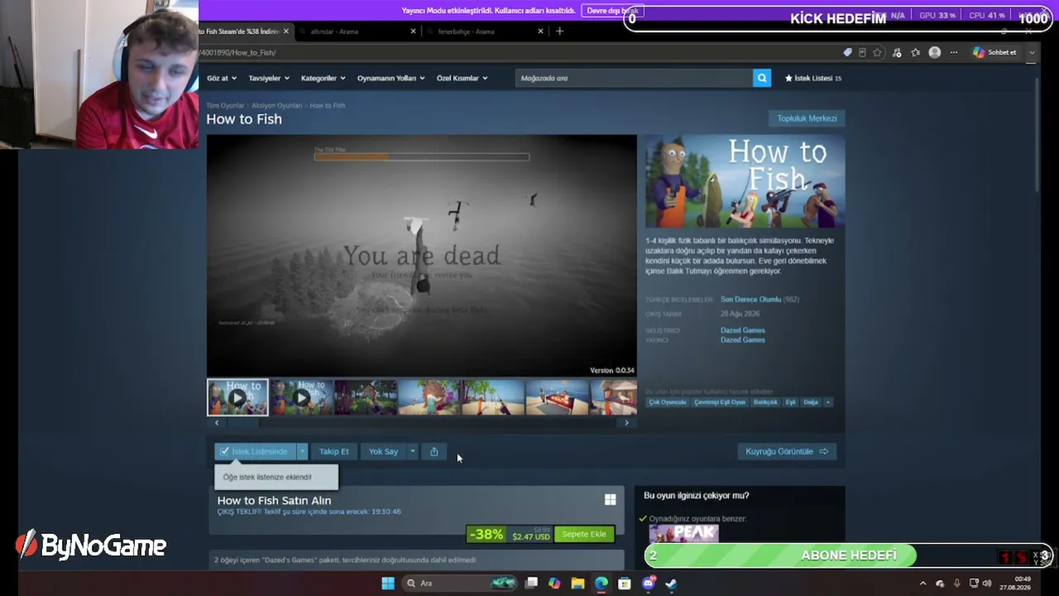
Task: Close the How to Fish Steam tab
Action: pos(286,31)
